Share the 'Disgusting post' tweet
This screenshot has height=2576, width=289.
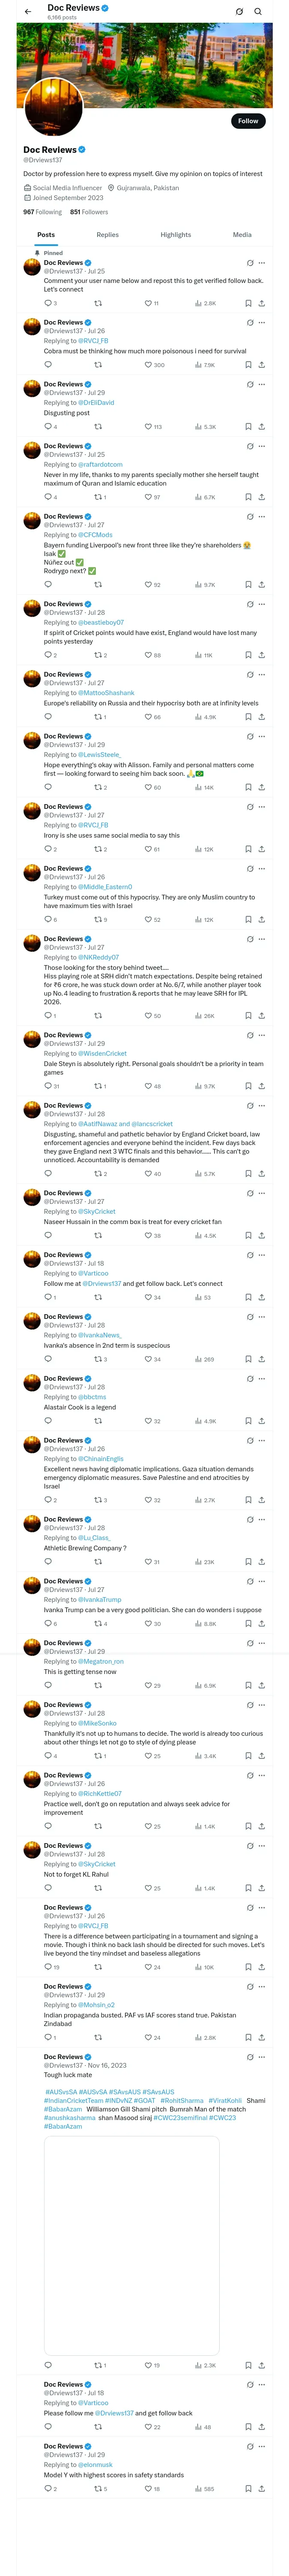click(261, 427)
